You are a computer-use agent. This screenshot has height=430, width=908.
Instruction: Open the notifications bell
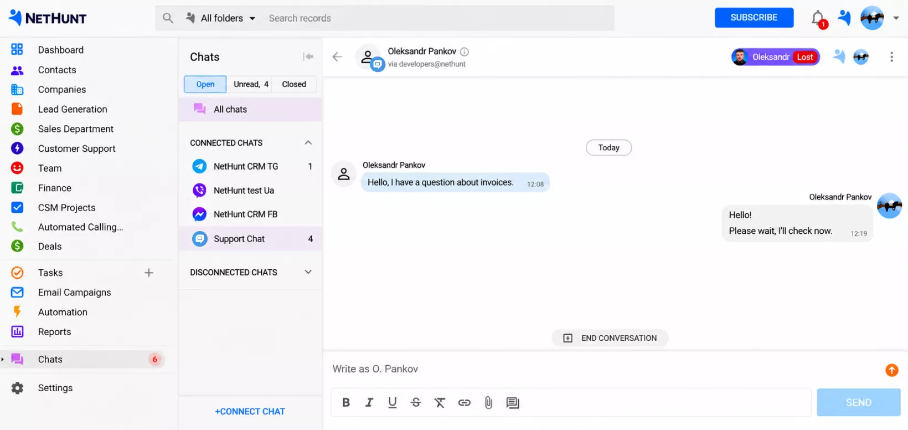coord(818,18)
